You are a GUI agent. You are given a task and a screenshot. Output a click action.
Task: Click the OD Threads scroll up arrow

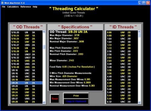44,32
